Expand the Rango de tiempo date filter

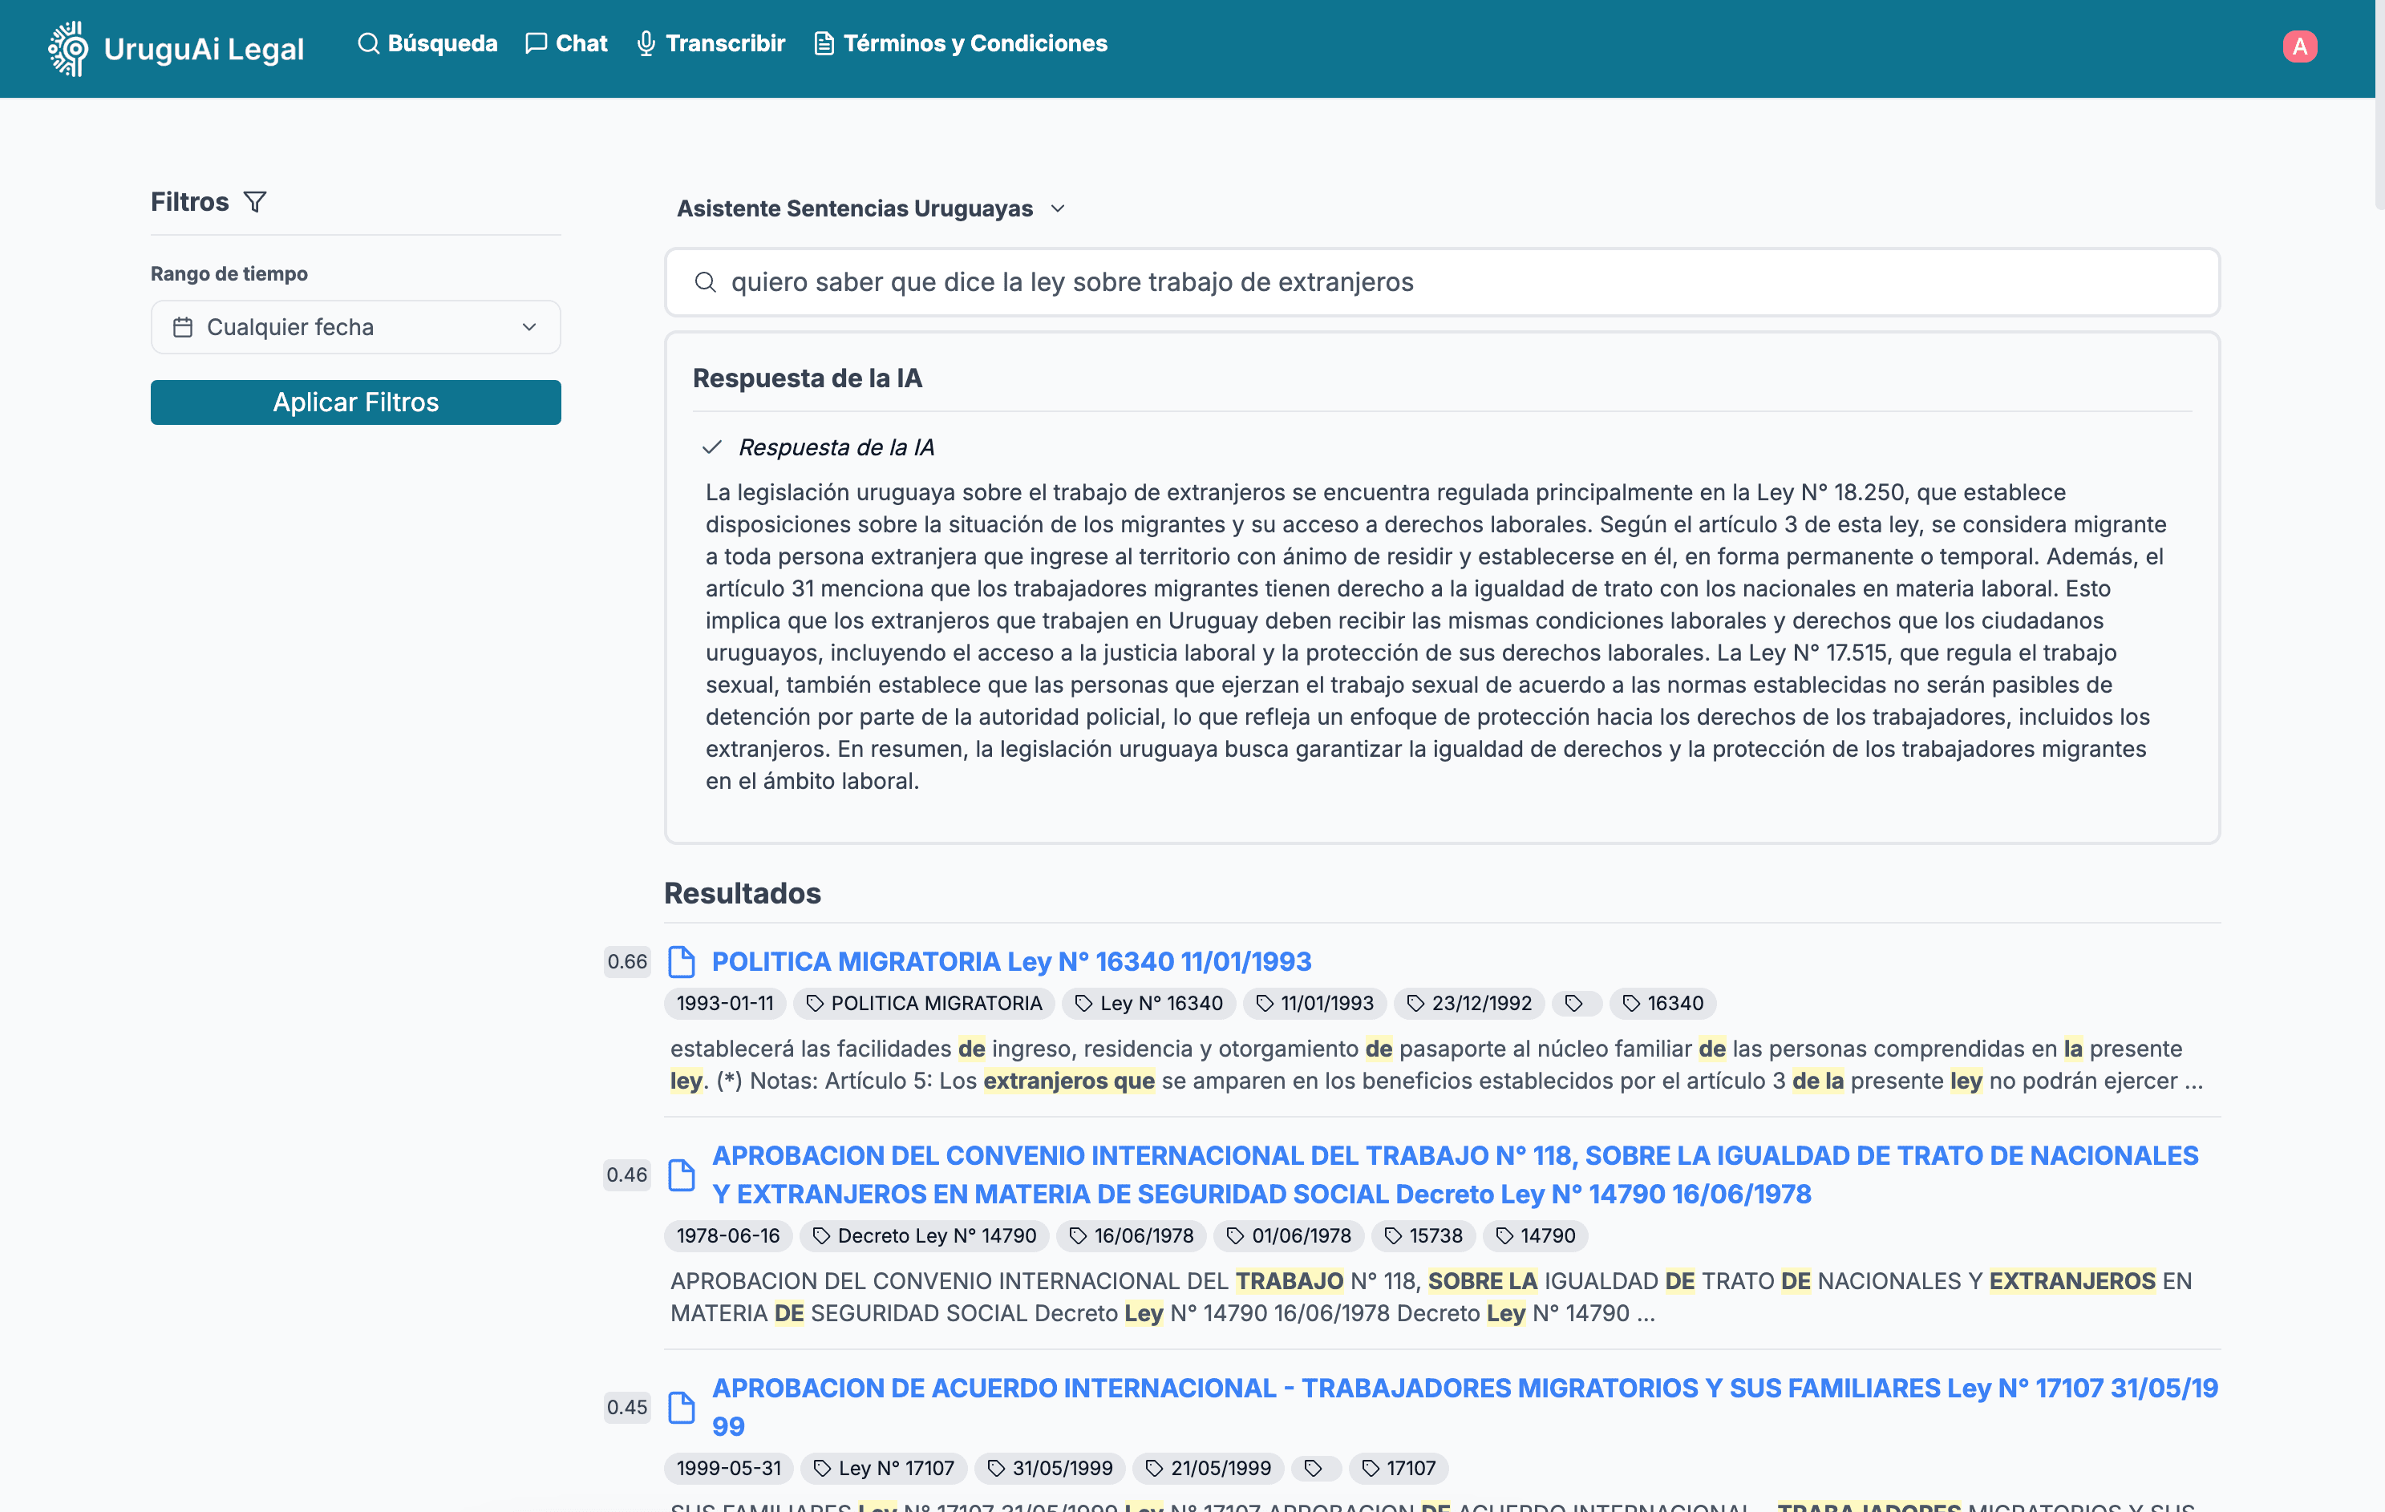pyautogui.click(x=356, y=327)
